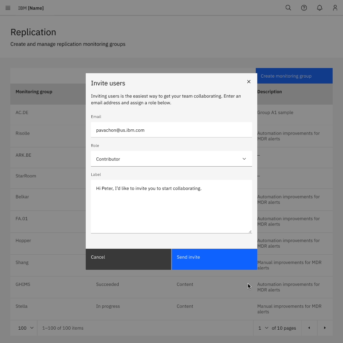This screenshot has width=343, height=343.
Task: Open the search icon in the header
Action: [288, 7]
